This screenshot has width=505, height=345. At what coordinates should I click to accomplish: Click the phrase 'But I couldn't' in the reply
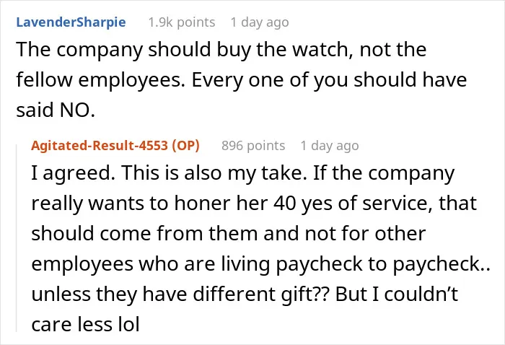[397, 294]
